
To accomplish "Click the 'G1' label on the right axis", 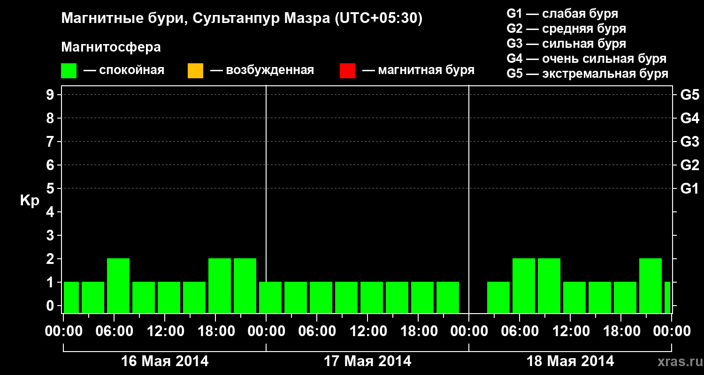I will [690, 188].
